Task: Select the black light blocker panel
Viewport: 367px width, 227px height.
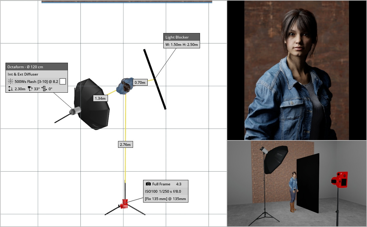Action: pyautogui.click(x=155, y=79)
